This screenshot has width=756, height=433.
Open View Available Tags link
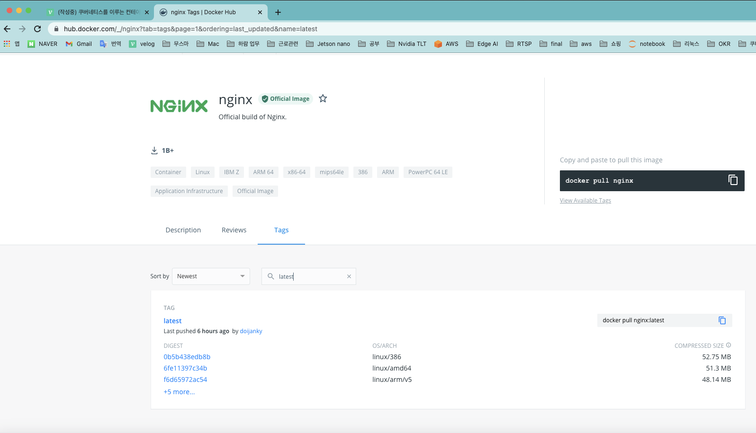585,201
